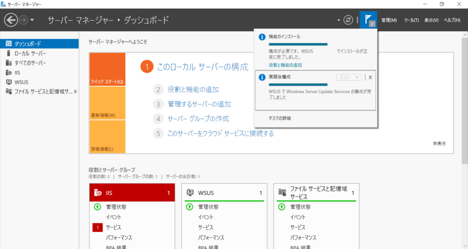Click the ファイル サービス sidebar icon
Screen dimensions: 468x249
pyautogui.click(x=9, y=91)
